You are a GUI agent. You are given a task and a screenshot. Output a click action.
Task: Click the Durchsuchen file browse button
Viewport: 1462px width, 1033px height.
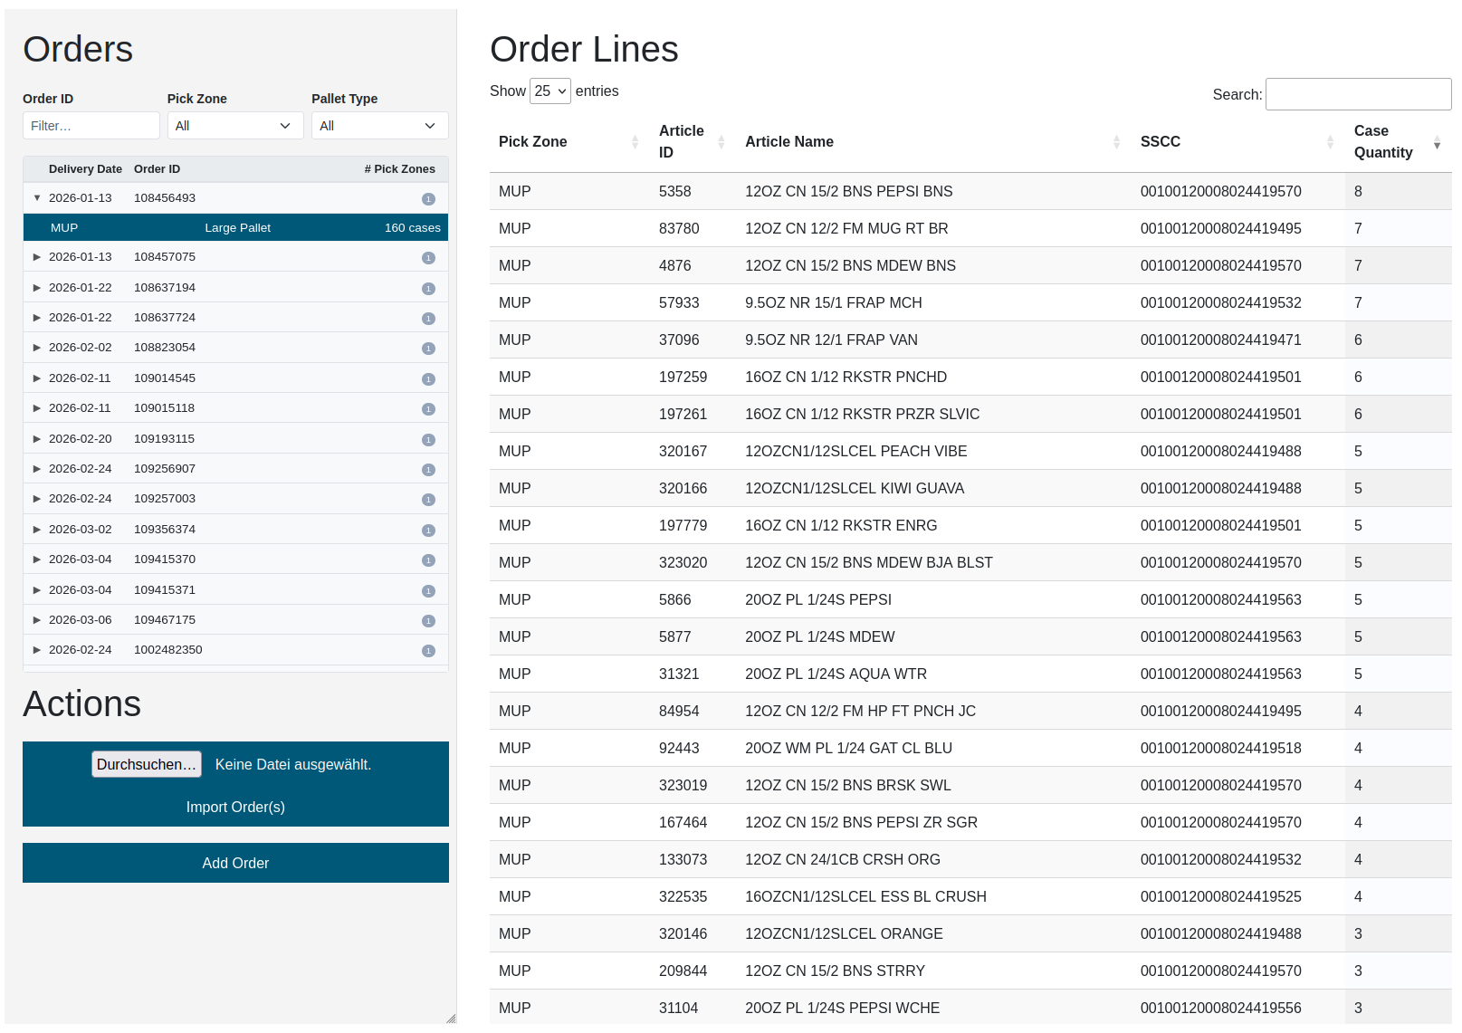pos(147,764)
